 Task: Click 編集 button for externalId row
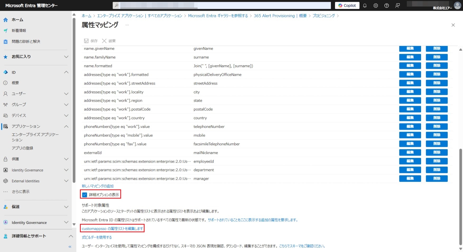click(x=410, y=153)
